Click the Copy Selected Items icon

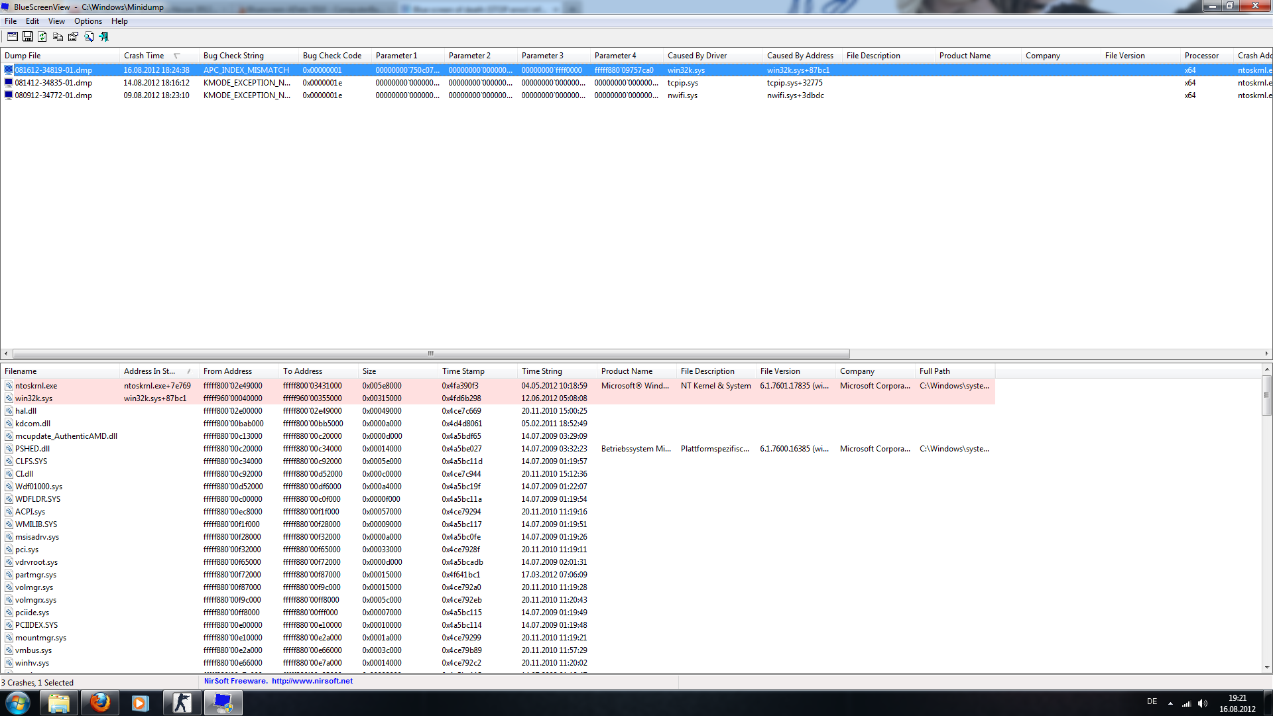click(x=58, y=37)
